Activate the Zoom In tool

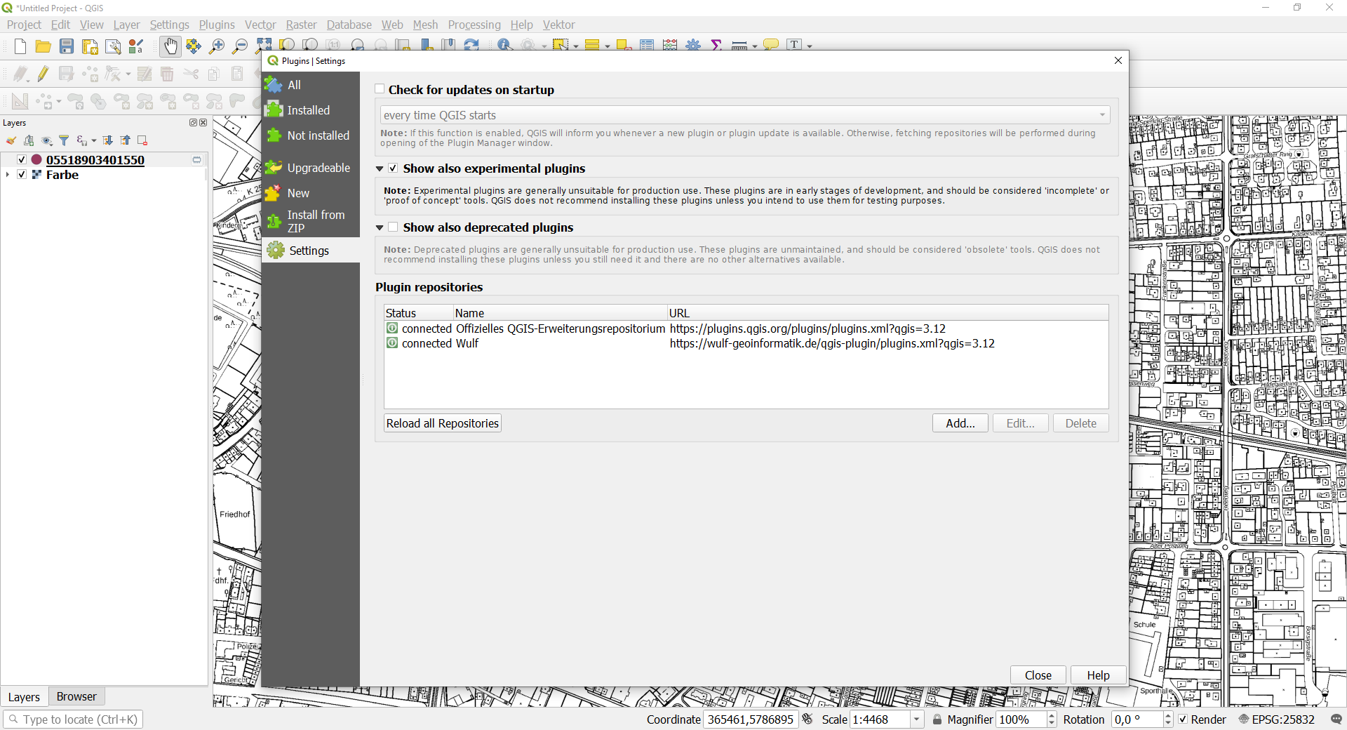coord(217,46)
